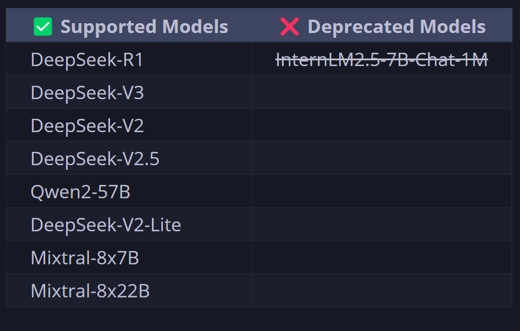This screenshot has width=520, height=331.
Task: Select the Deprecated Models column header
Action: tap(381, 26)
